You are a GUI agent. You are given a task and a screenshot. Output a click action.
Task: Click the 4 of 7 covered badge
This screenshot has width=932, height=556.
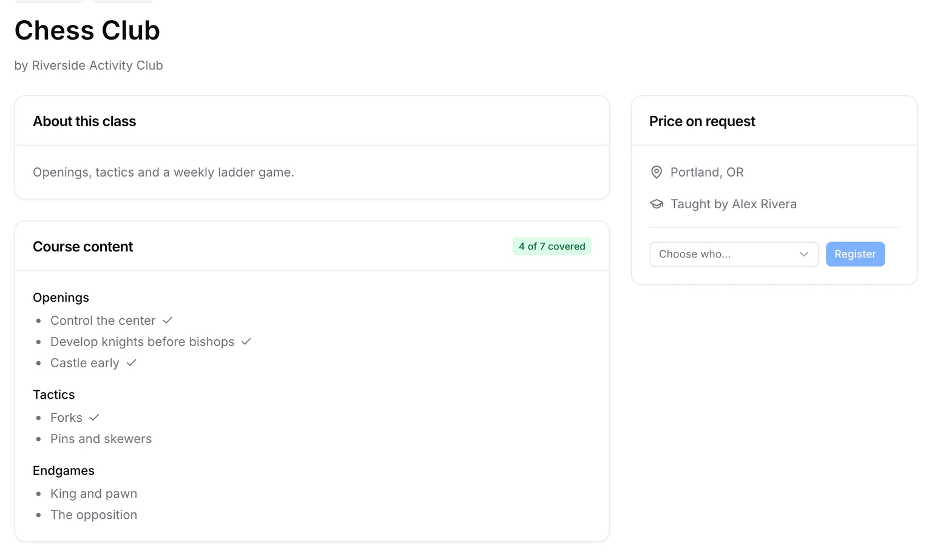click(552, 246)
